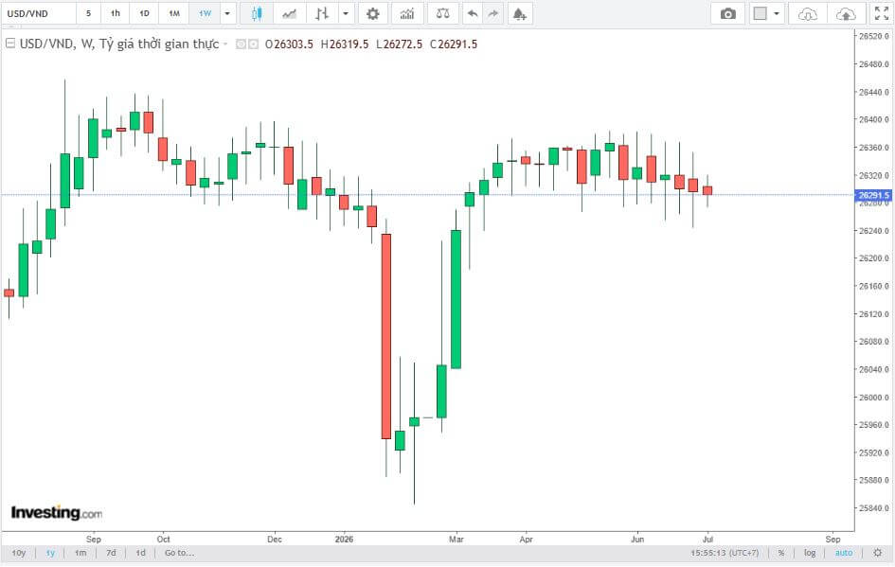Toggle auto scale mode
This screenshot has width=895, height=567.
(844, 553)
